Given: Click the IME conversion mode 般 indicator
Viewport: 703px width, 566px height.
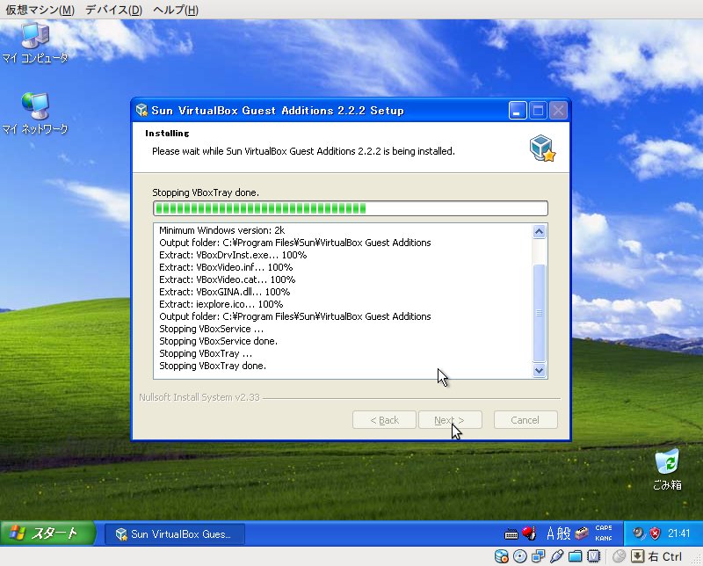Looking at the screenshot, I should [564, 533].
